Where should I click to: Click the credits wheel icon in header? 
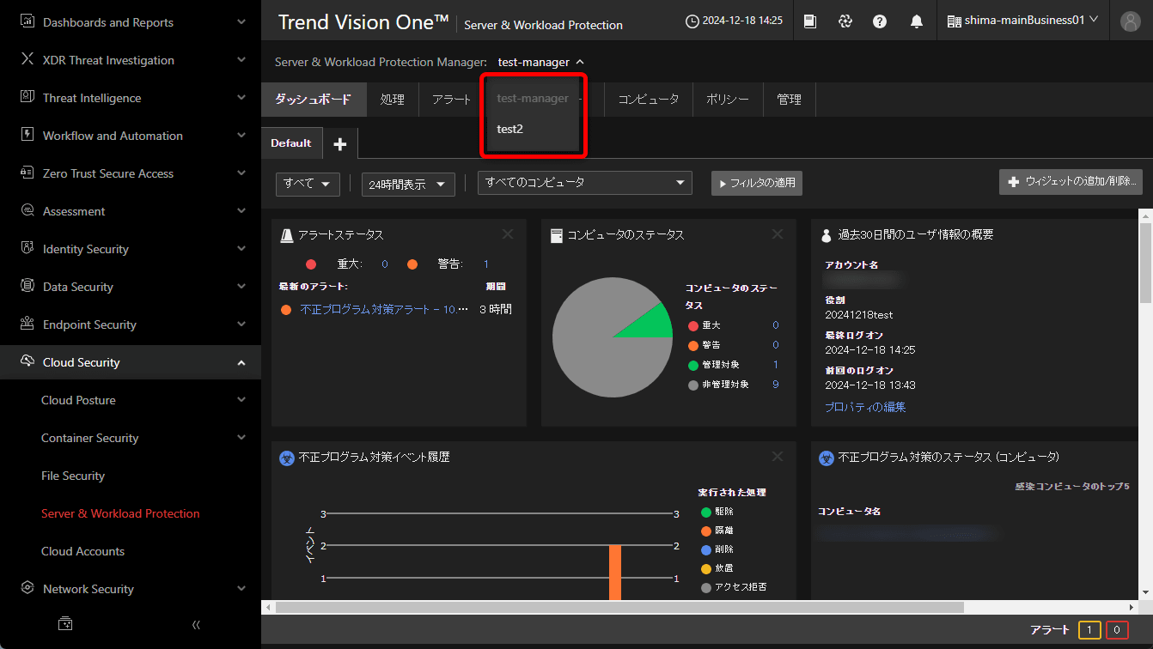pos(845,21)
